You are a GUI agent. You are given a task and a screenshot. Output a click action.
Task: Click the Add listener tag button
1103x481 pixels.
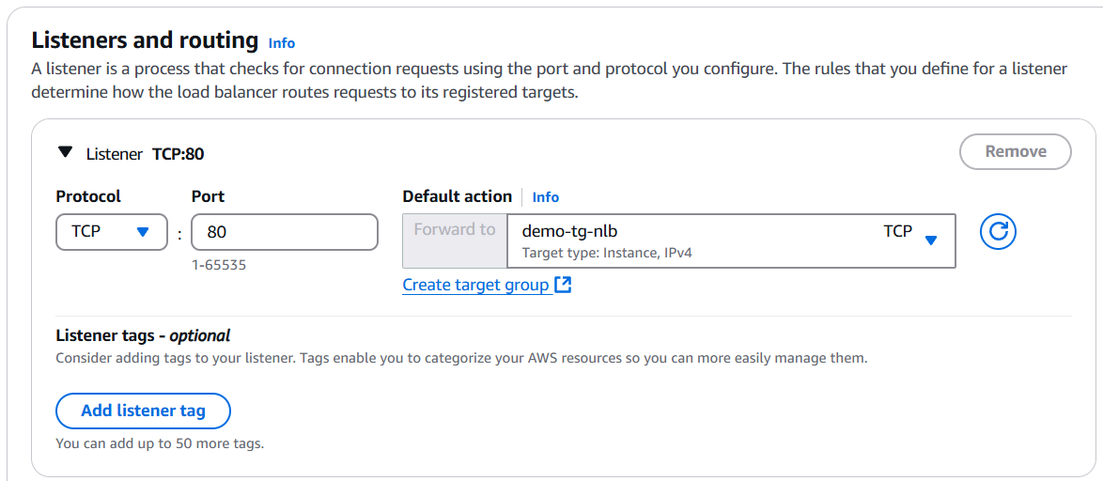143,411
